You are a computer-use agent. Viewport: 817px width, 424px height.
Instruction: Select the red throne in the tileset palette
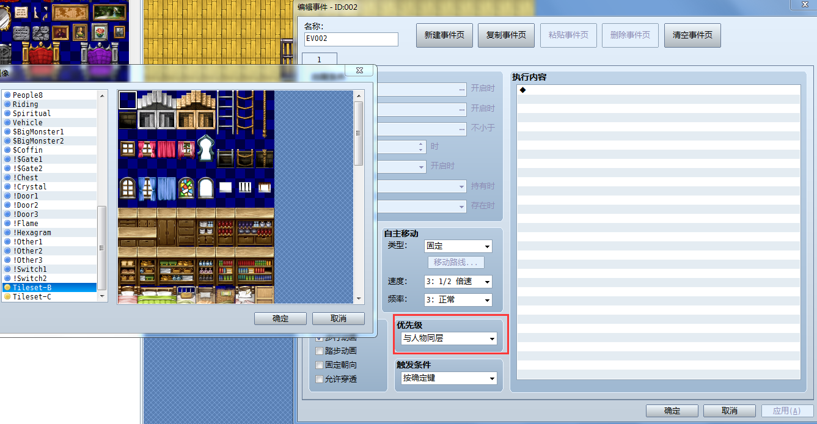click(x=42, y=54)
